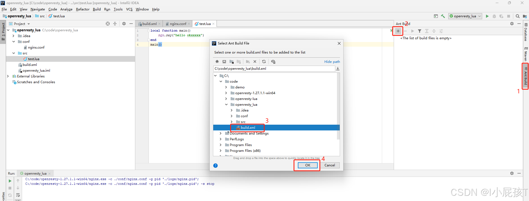
Task: Click the Ant Build filter targets icon
Action: pyautogui.click(x=420, y=31)
